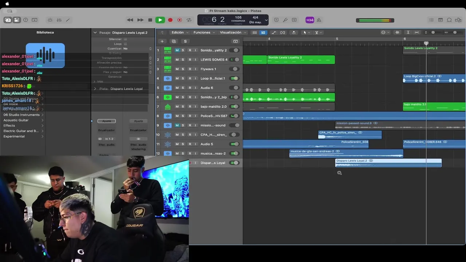The height and width of the screenshot is (262, 466).
Task: Select Disparo Lewis Loyal.2 region
Action: [x=388, y=163]
